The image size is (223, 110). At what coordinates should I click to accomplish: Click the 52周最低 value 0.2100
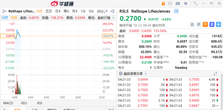(x=147, y=62)
